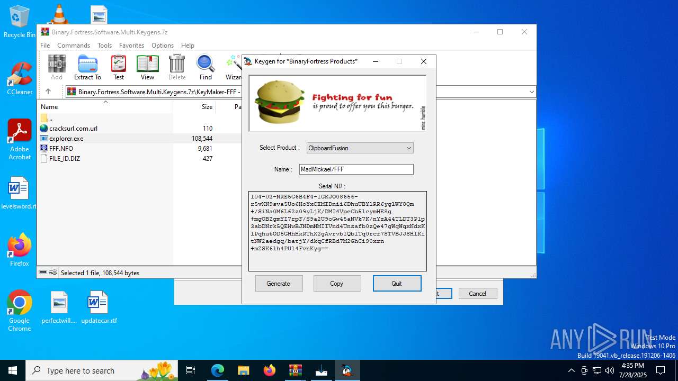
Task: Open the perfectwill desktop file
Action: [x=59, y=307]
